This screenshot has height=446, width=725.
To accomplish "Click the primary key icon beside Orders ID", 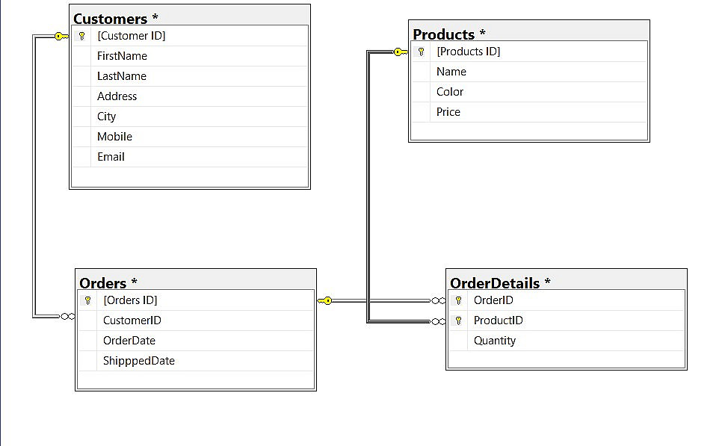I will click(x=87, y=300).
